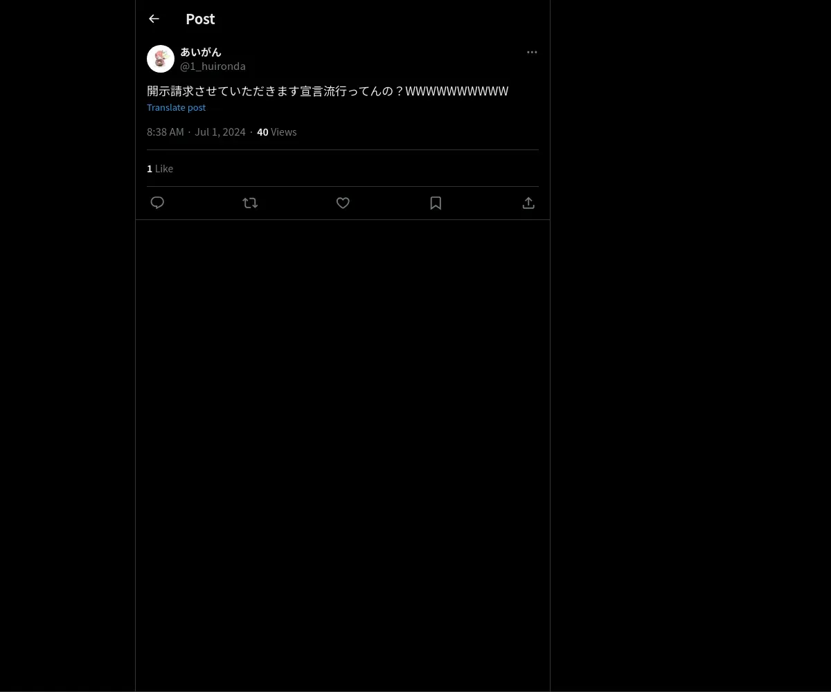The width and height of the screenshot is (831, 692).
Task: Click the Jul 1, 2024 date
Action: pyautogui.click(x=220, y=131)
